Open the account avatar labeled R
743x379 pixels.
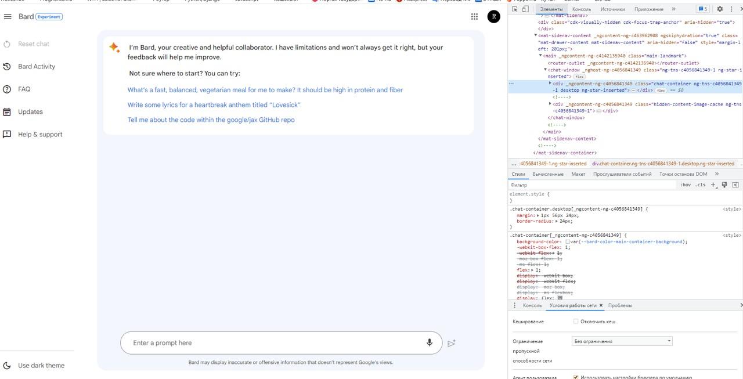click(493, 17)
